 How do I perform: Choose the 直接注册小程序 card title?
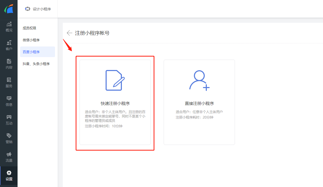(199, 104)
